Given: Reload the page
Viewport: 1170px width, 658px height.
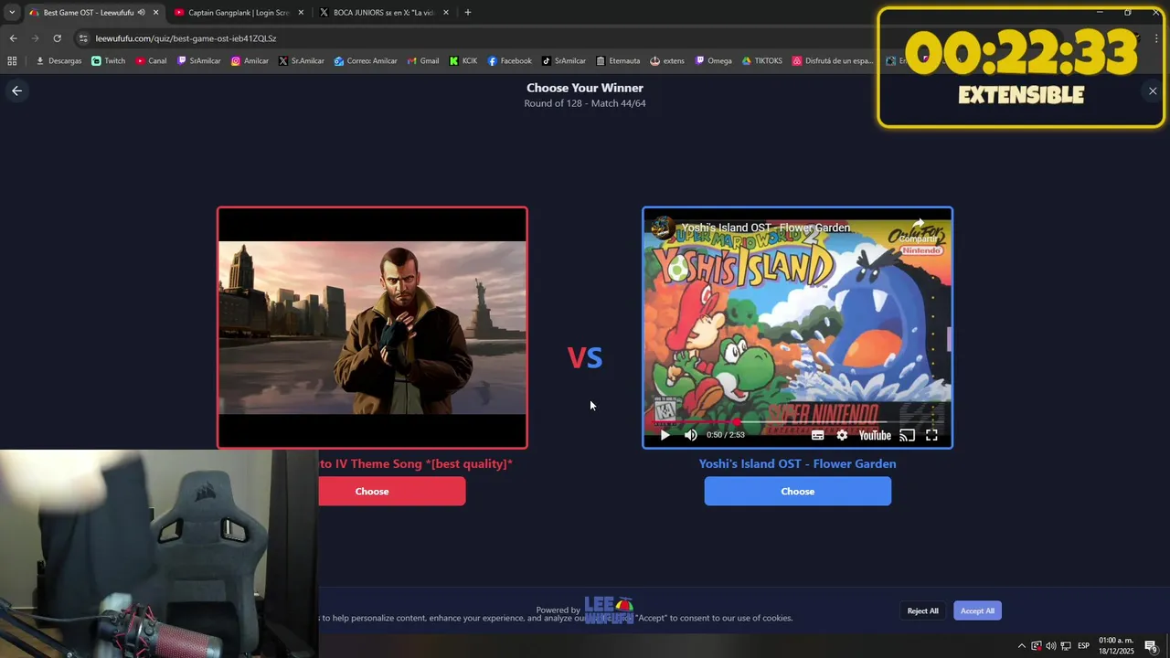Looking at the screenshot, I should (57, 38).
